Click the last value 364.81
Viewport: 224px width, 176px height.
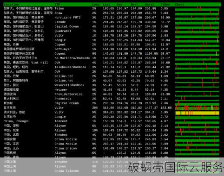pyautogui.click(x=108, y=112)
